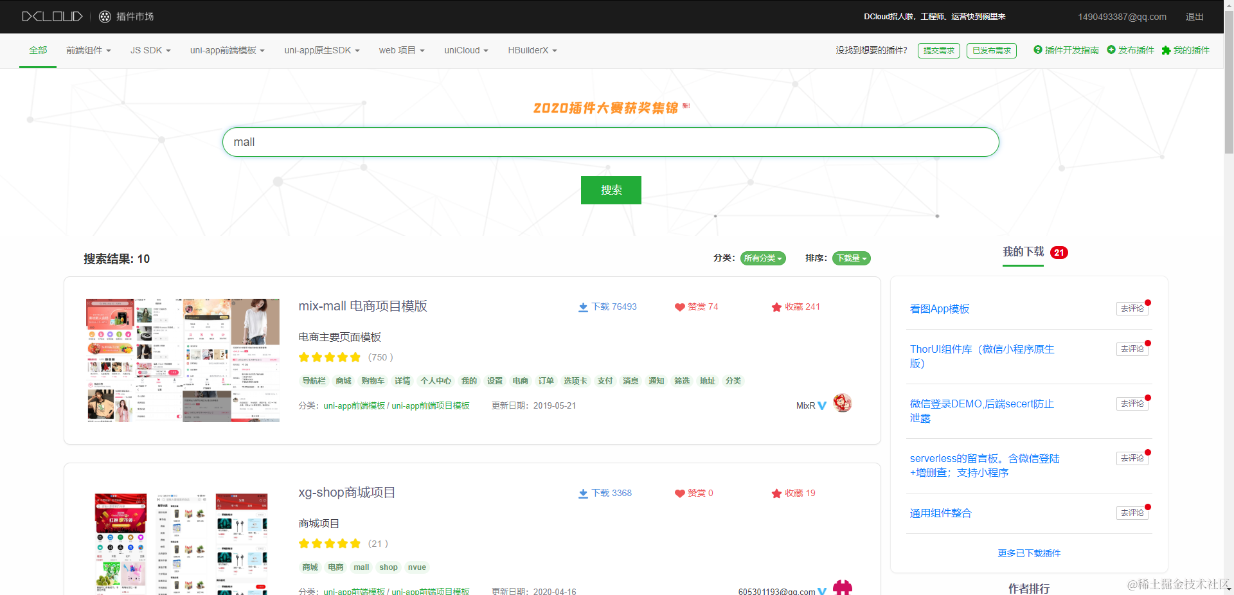Click the 插件市场 plugin market icon
This screenshot has height=595, width=1234.
[x=105, y=17]
